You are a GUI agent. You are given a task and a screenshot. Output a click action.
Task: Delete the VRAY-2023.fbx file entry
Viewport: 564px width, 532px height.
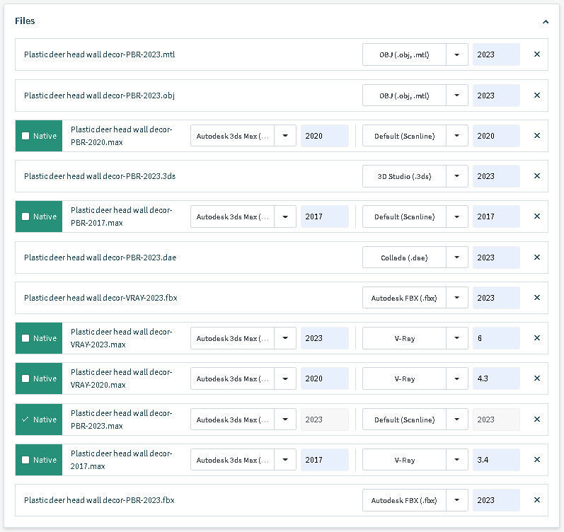[x=536, y=298]
